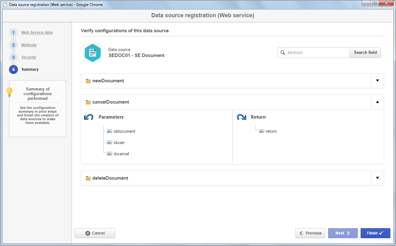Click the magnifier icon in the Method search
This screenshot has width=396, height=246.
coord(283,53)
